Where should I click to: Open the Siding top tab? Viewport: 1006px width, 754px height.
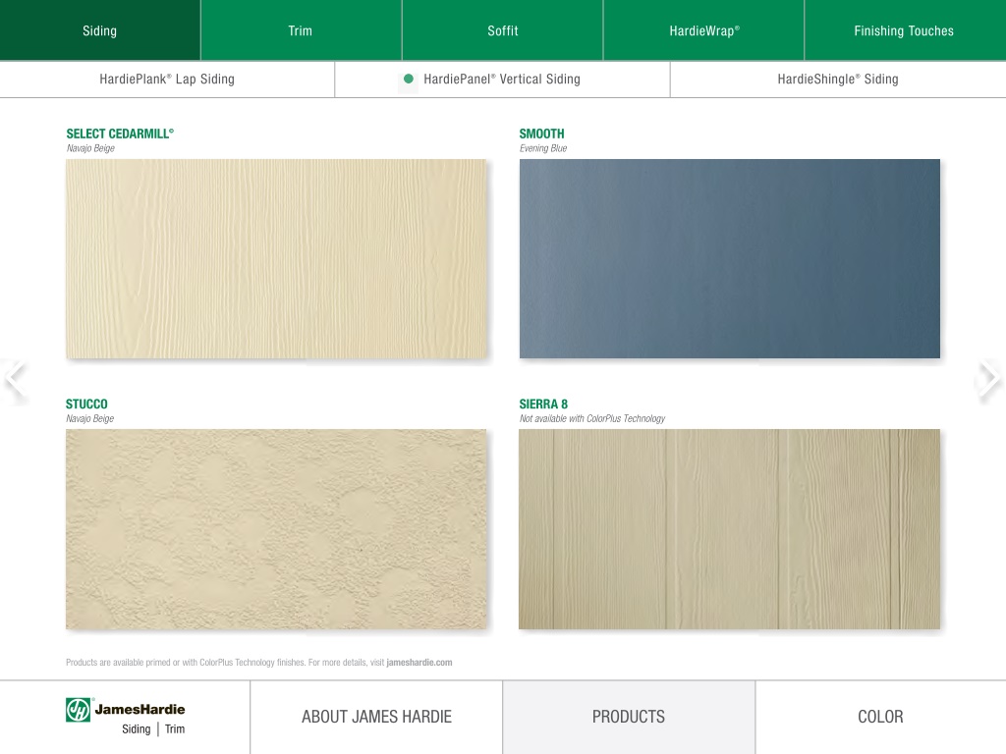click(100, 30)
